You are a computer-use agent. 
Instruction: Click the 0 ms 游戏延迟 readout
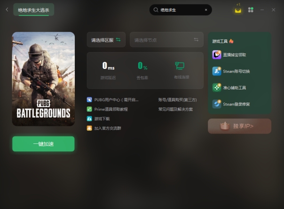[108, 70]
